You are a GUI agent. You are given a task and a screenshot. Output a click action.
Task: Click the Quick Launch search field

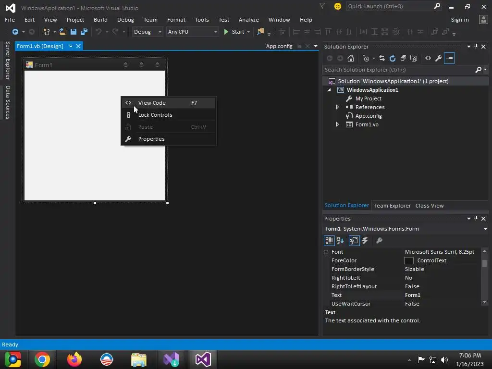coord(389,6)
